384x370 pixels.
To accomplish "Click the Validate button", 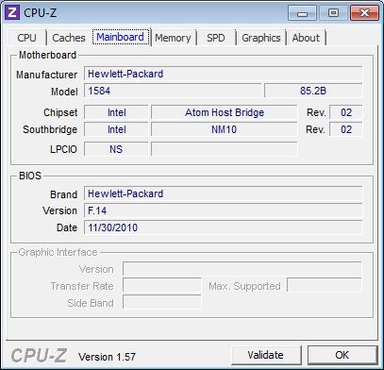I will [266, 355].
